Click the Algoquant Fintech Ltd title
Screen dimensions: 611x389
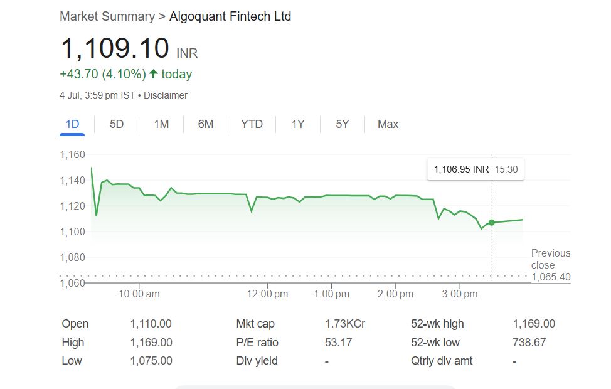coord(230,16)
